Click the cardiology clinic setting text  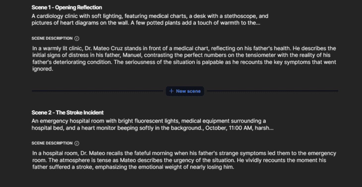(x=150, y=20)
